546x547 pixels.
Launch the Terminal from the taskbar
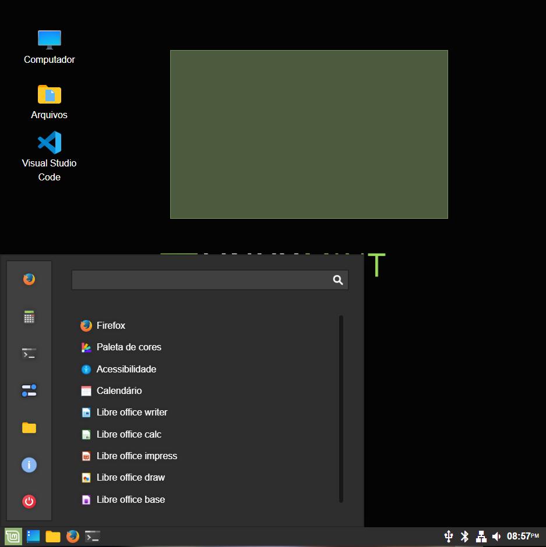(x=92, y=536)
